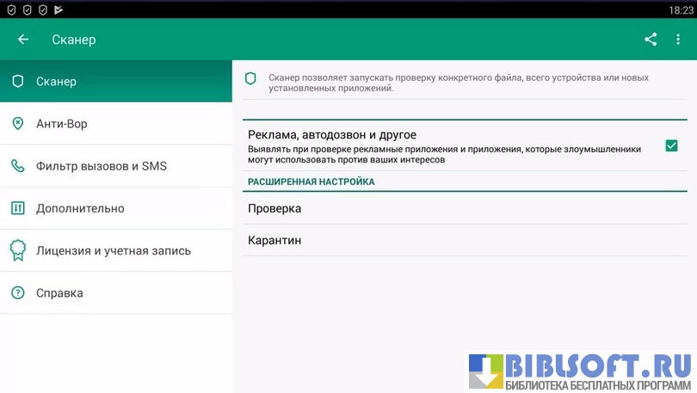This screenshot has width=697, height=393.
Task: Click the sliders icon beside Дополнительно
Action: tap(17, 208)
